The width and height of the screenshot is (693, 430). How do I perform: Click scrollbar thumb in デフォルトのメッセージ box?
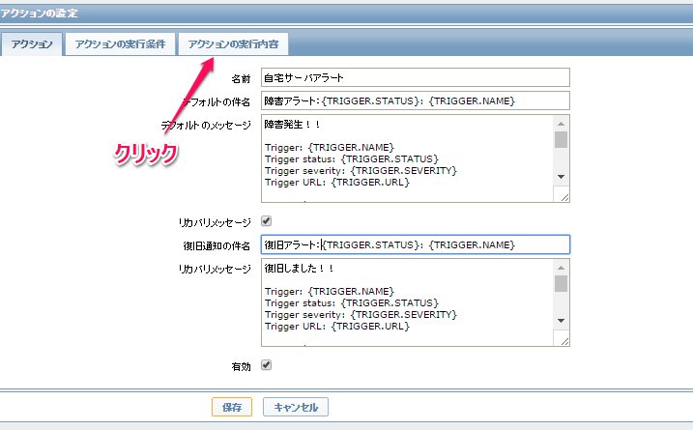click(x=561, y=140)
